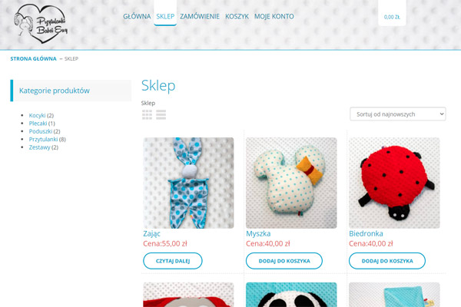Filter by Kocyki category

coord(37,115)
